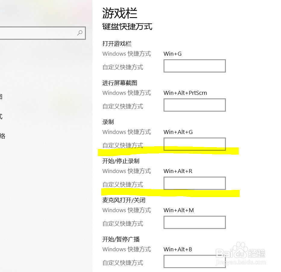The height and width of the screenshot is (272, 281).
Task: Click the 开始/暂停广播 label
Action: tap(121, 239)
